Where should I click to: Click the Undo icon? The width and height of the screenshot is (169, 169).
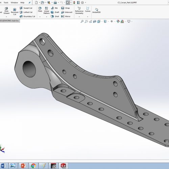62,2
